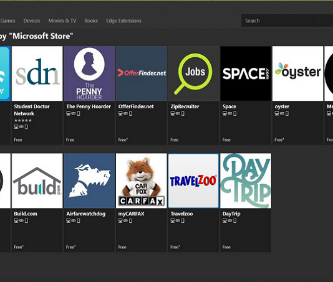Open the Space.com app logo
Screen dimensions: 333x282
pos(246,73)
